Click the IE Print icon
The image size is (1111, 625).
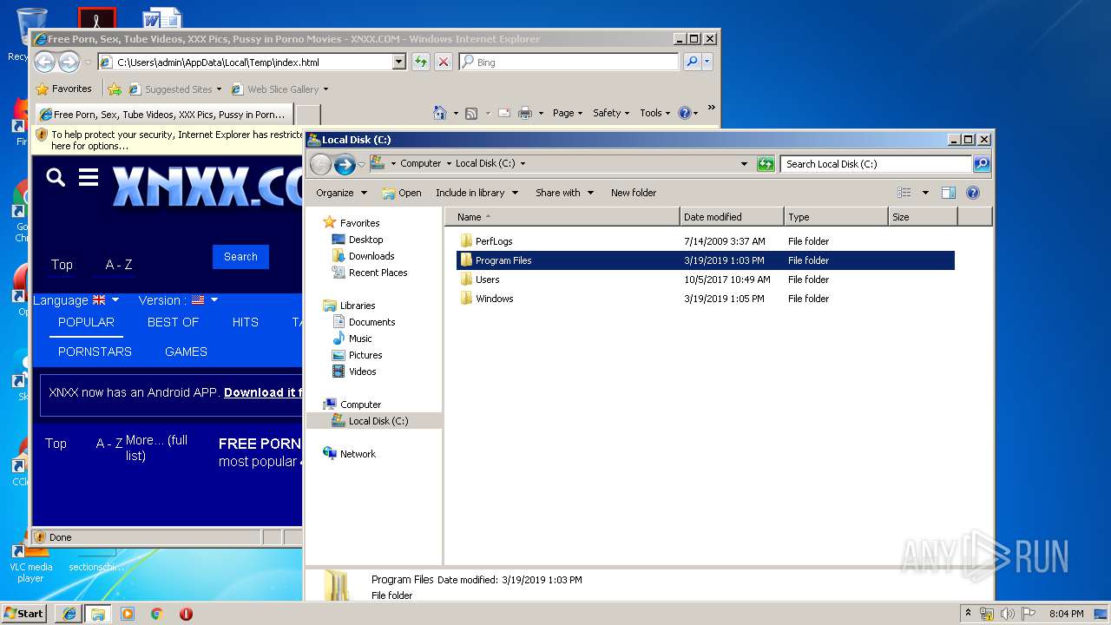[x=524, y=113]
